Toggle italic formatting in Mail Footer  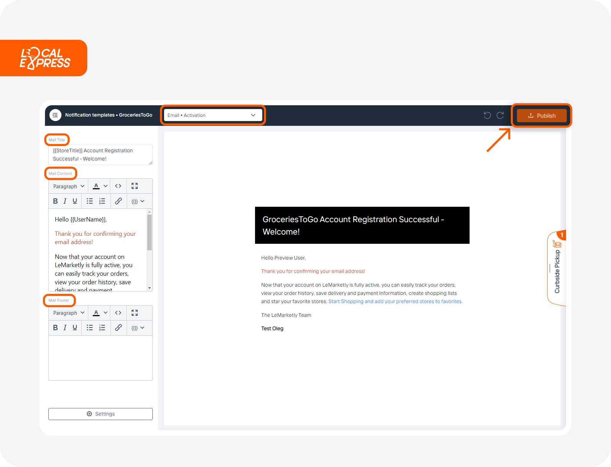[65, 328]
